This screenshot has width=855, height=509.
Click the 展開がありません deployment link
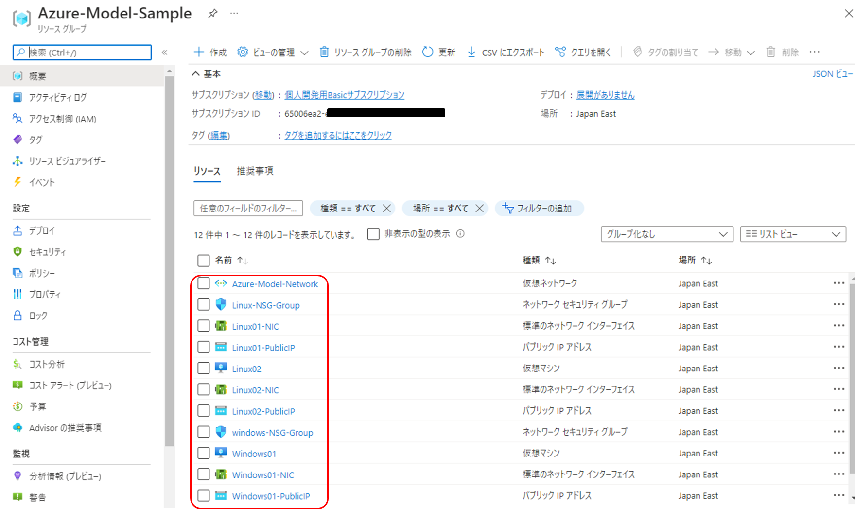[605, 95]
